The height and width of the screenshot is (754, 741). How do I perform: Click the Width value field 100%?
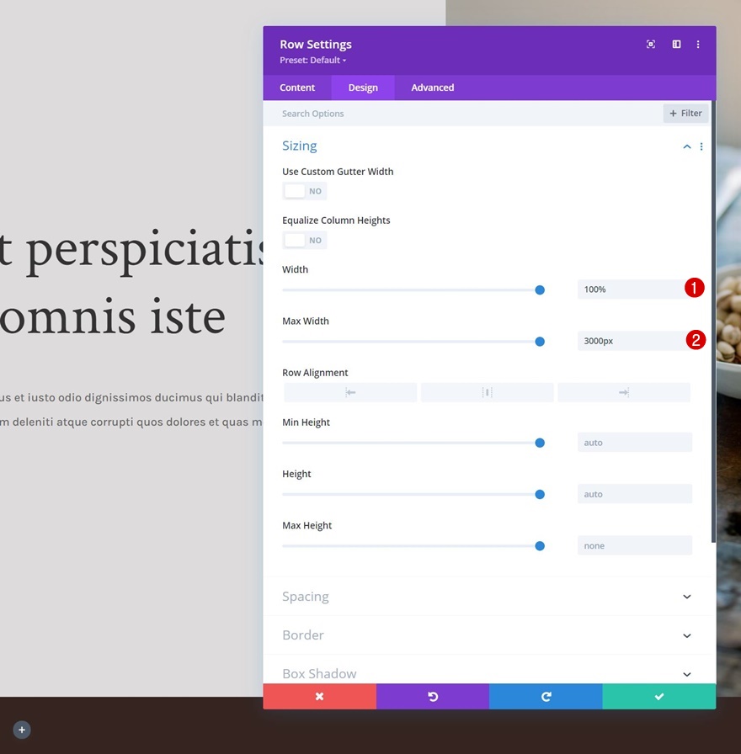click(635, 289)
